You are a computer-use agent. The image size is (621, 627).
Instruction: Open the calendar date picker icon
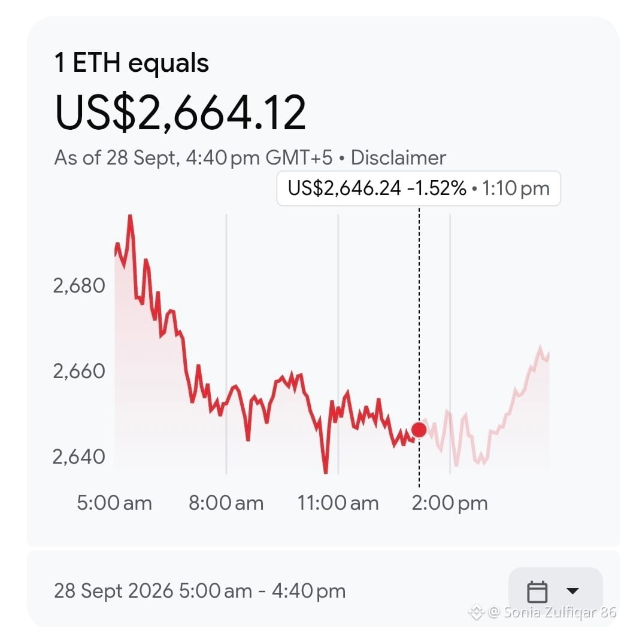[537, 592]
